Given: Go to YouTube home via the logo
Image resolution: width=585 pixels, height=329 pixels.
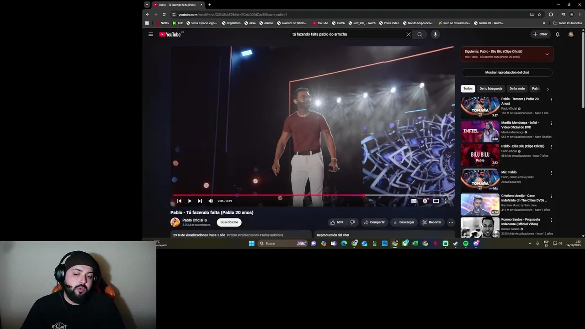Looking at the screenshot, I should coord(170,34).
